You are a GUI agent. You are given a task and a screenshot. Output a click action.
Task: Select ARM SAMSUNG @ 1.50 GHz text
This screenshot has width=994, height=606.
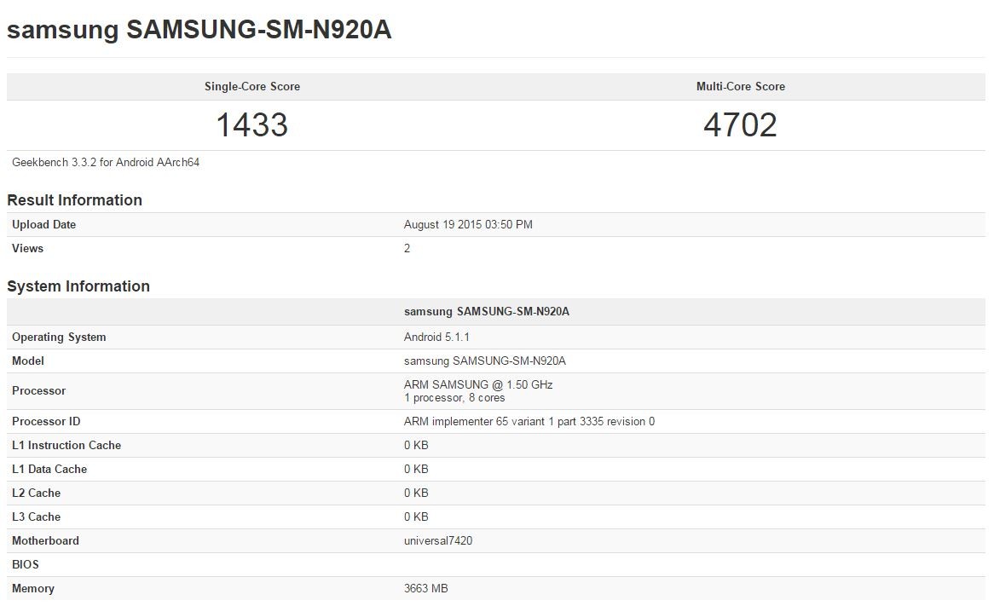[x=478, y=384]
